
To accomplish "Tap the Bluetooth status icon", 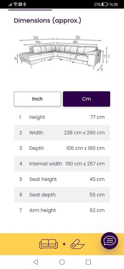I will [24, 4].
